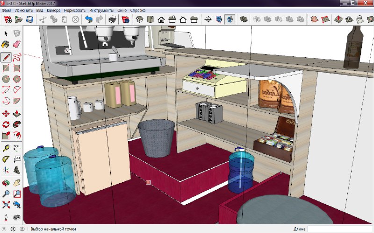
Task: Click the Save file button
Action: pos(29,20)
